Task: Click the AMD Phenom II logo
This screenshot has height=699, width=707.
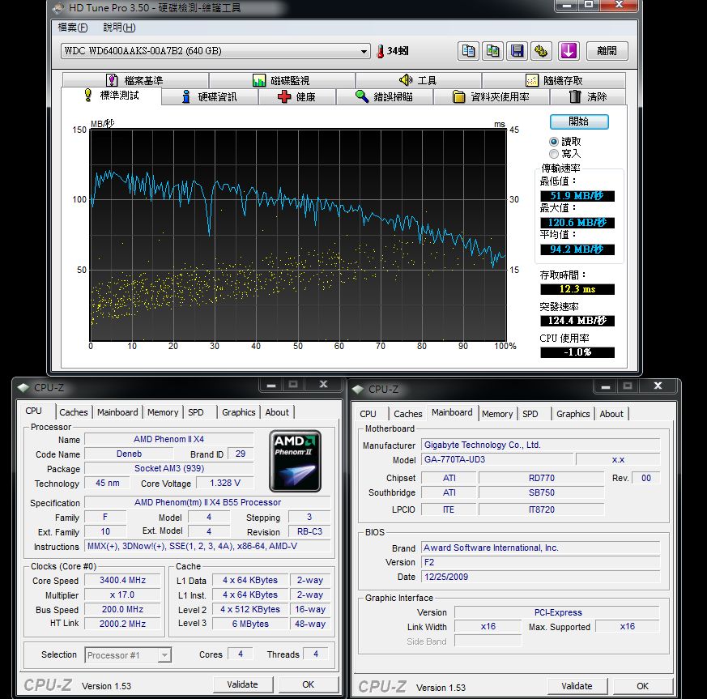Action: tap(295, 460)
